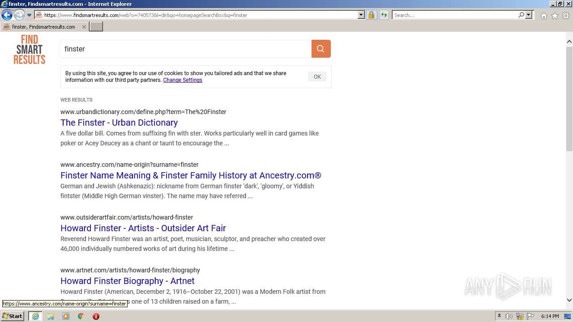Image resolution: width=573 pixels, height=322 pixels.
Task: Click the Refresh page icon
Action: (x=384, y=15)
